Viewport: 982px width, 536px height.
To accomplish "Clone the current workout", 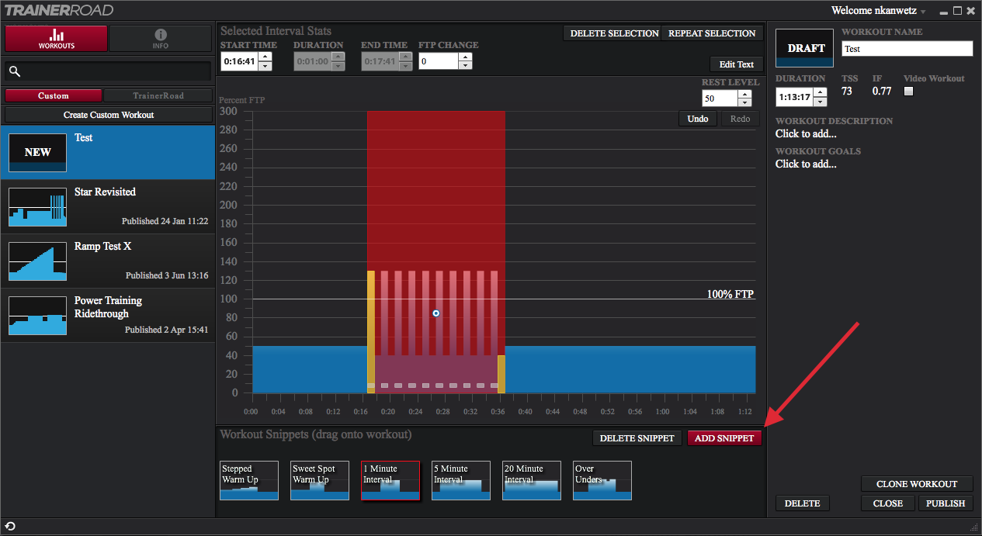I will [x=917, y=484].
